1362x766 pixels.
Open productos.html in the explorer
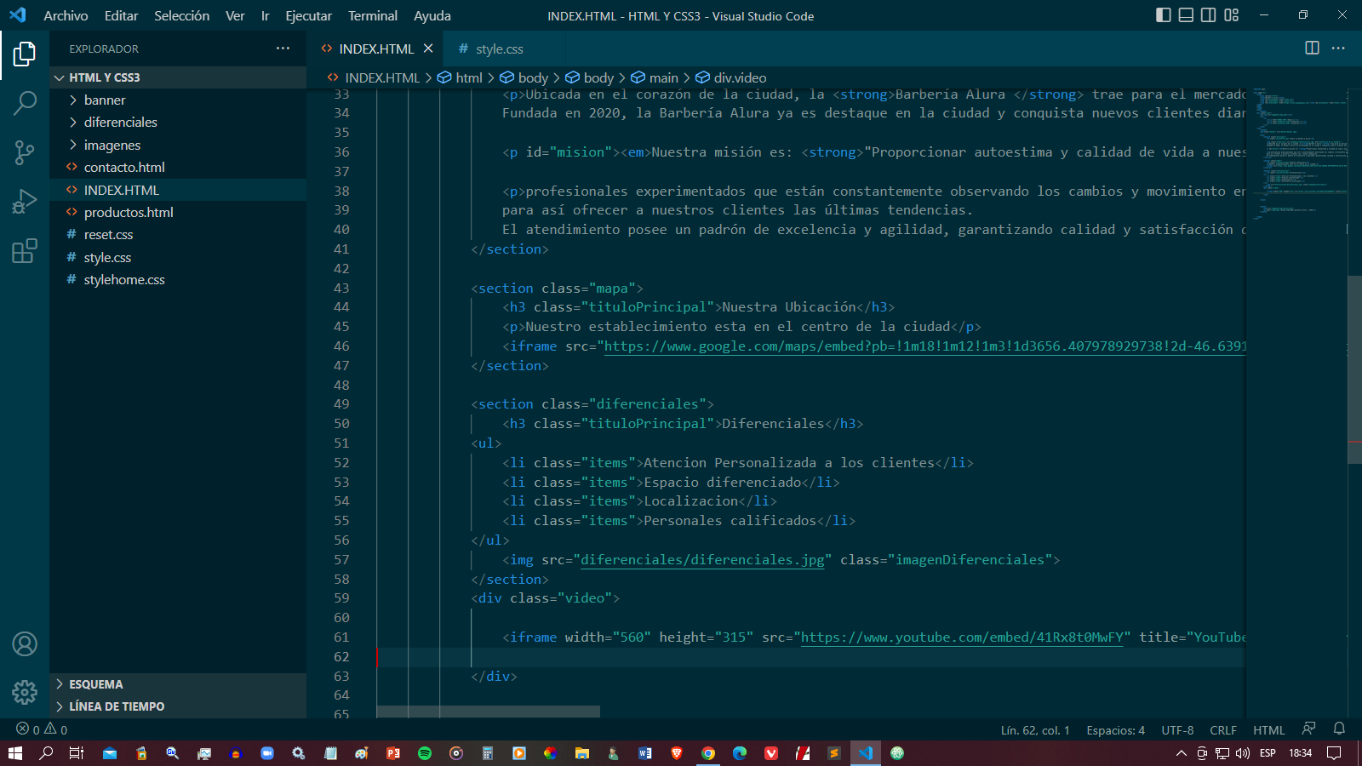178,212
